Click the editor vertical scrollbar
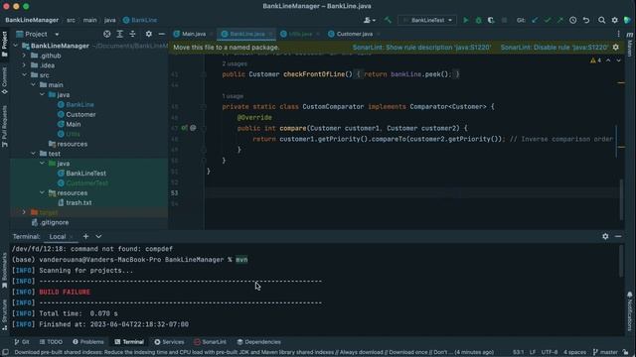 (x=621, y=200)
